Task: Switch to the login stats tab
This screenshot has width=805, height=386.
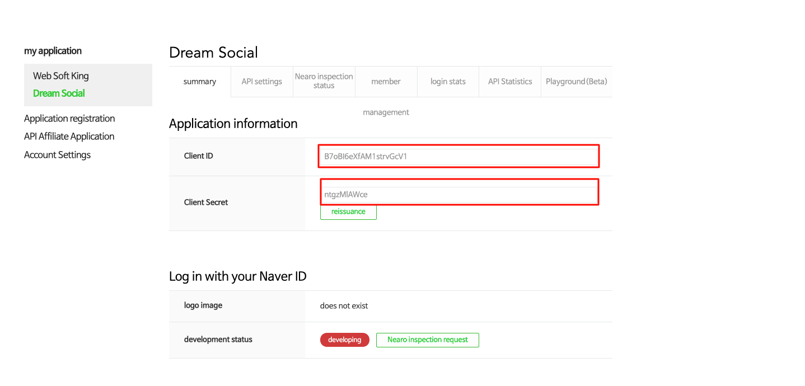Action: (x=448, y=82)
